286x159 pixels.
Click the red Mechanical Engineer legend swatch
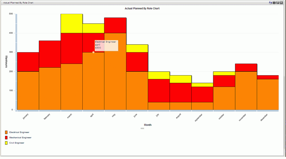(6, 138)
